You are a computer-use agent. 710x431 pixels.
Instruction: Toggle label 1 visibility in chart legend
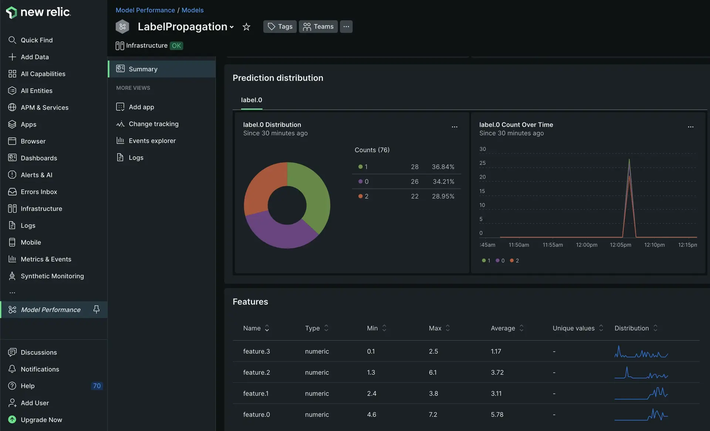click(x=485, y=260)
